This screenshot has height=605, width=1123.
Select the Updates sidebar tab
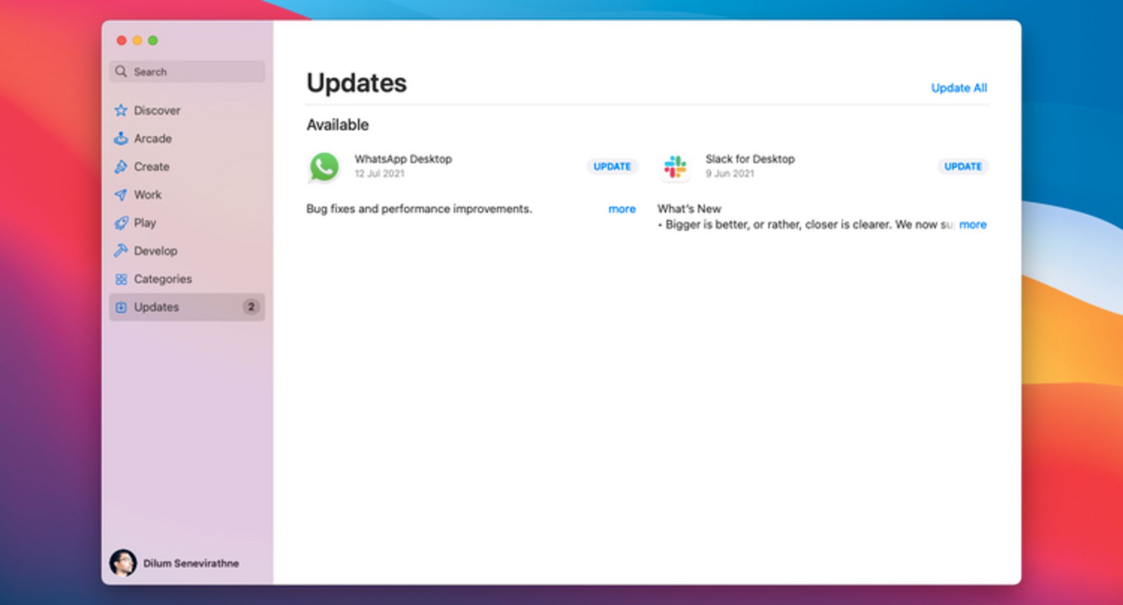156,307
